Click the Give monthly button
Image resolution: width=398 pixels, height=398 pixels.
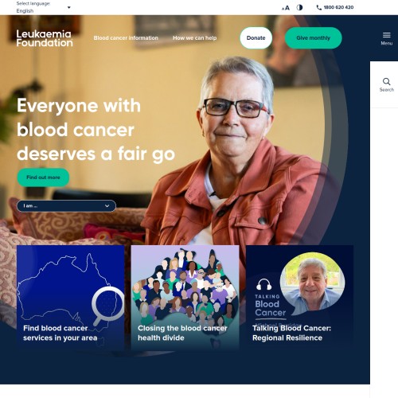coord(314,38)
